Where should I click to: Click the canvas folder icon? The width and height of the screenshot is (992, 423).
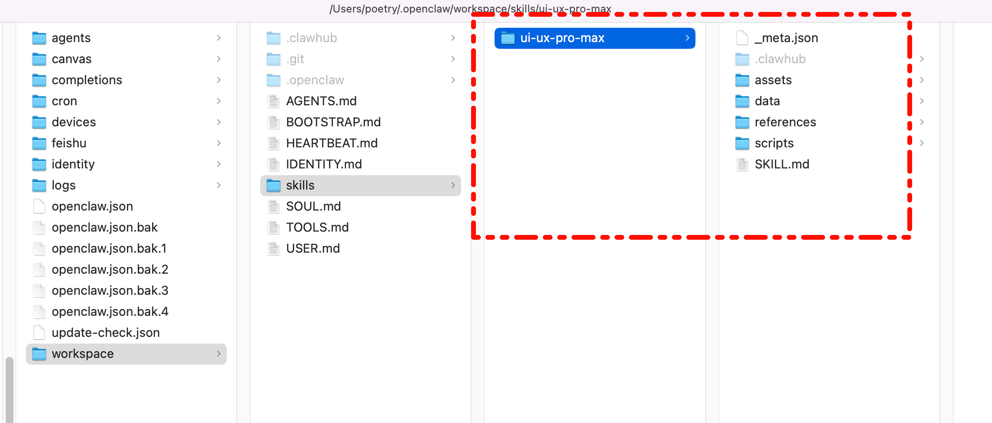[39, 59]
